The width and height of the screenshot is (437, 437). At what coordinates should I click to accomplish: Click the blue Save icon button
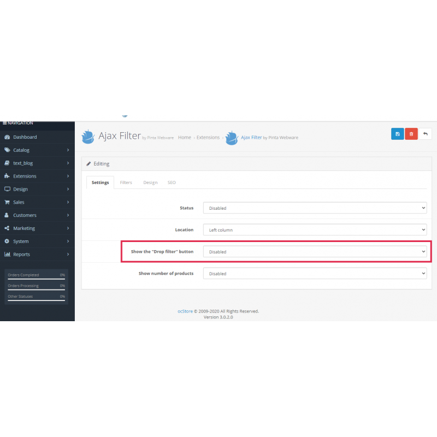[x=397, y=134]
